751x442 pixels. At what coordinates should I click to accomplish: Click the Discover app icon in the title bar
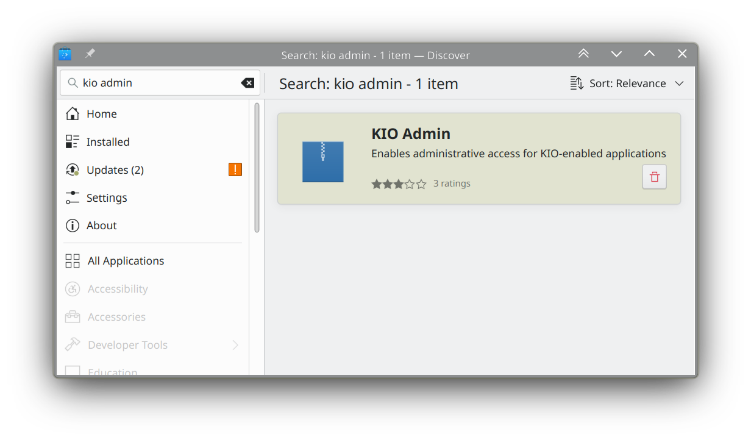[x=65, y=54]
